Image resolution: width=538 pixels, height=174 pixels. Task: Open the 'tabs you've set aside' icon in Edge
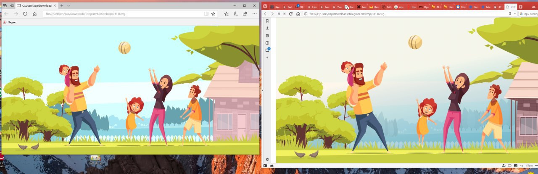pyautogui.click(x=5, y=5)
